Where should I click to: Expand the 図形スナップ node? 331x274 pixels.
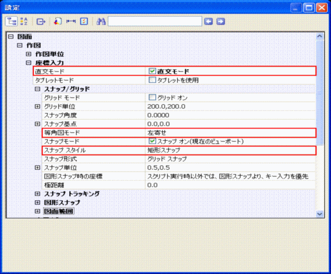click(37, 202)
